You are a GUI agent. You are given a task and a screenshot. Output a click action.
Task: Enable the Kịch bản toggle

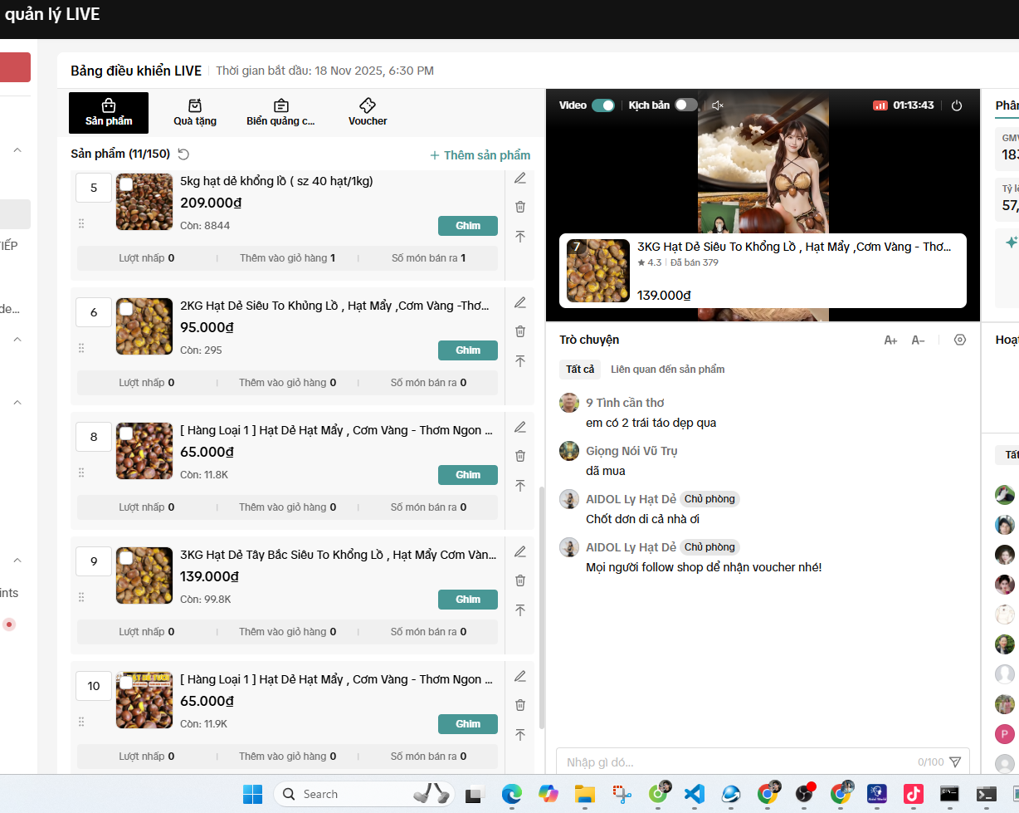pyautogui.click(x=685, y=105)
